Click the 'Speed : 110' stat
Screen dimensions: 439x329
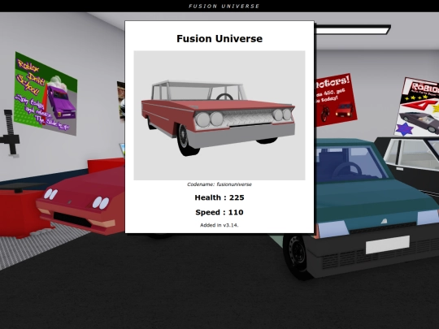click(219, 212)
